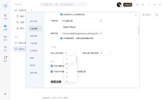
Task: Choose option 5 in upload tasks list
Action: (70, 77)
